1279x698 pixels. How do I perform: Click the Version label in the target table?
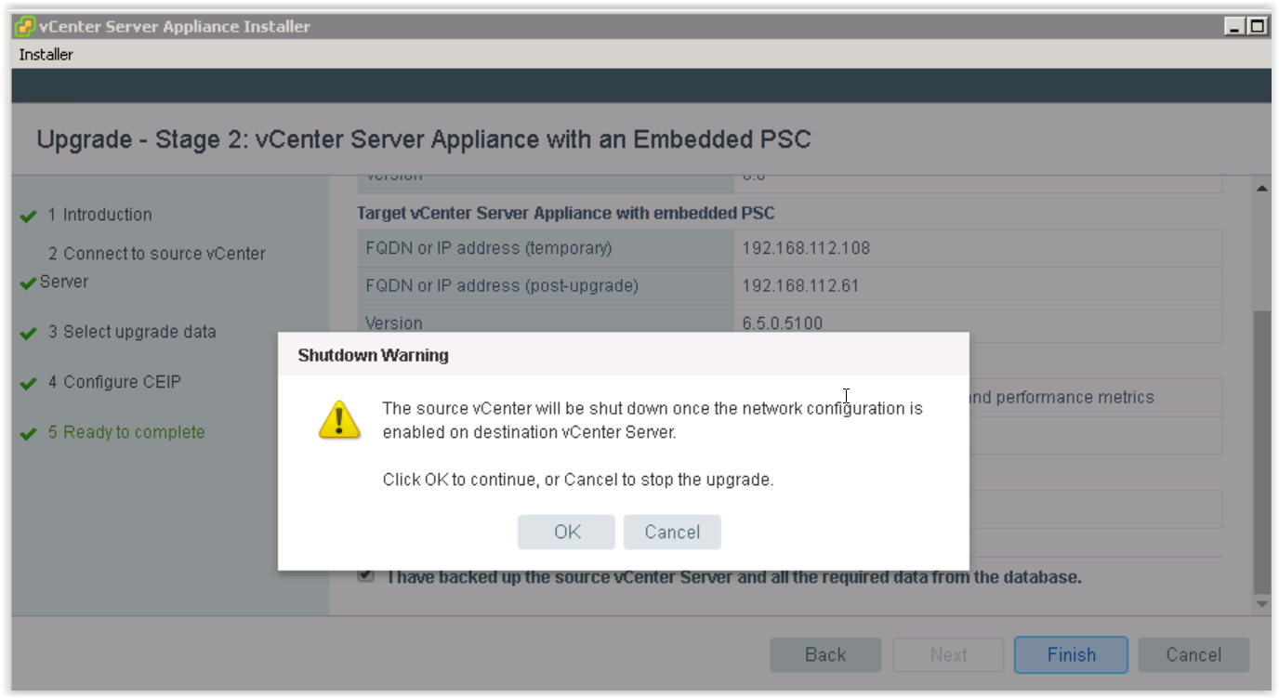(x=393, y=323)
